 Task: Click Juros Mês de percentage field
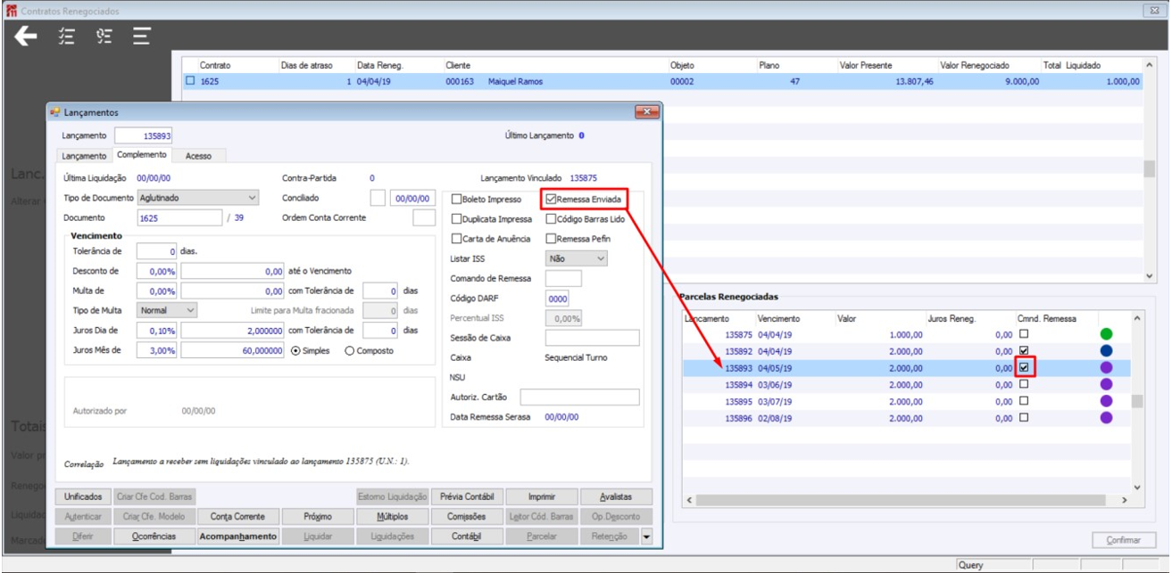pyautogui.click(x=157, y=350)
